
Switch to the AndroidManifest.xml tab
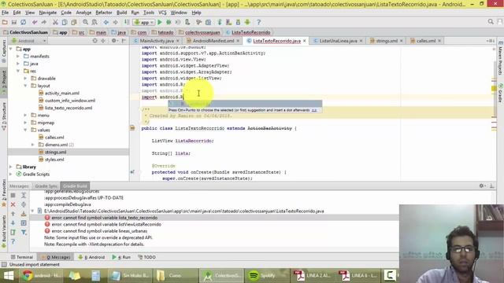tap(213, 41)
